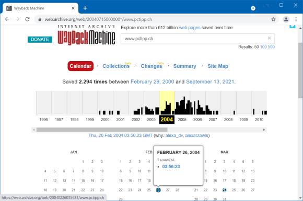303x201 pixels.
Task: Click the MAR month heading
Action: [224, 152]
